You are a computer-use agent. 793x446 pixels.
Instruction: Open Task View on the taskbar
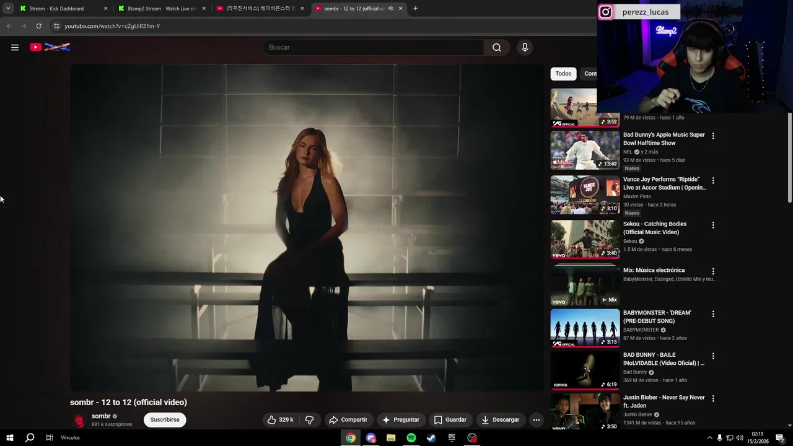pyautogui.click(x=49, y=437)
